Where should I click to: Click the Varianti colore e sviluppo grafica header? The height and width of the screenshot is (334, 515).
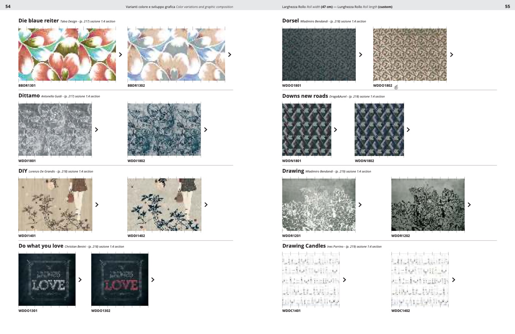tap(150, 7)
